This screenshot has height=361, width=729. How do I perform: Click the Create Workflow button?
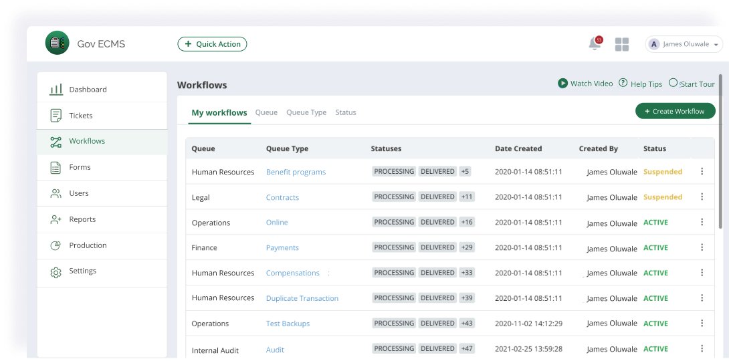pyautogui.click(x=675, y=111)
